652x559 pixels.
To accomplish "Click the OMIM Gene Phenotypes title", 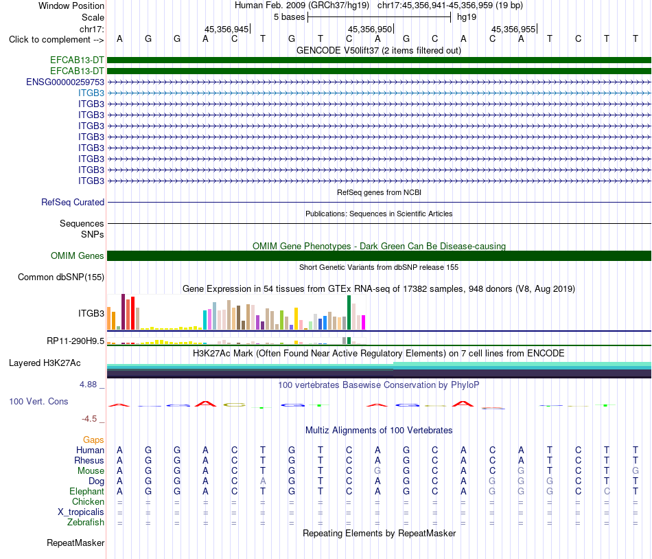I will point(379,246).
